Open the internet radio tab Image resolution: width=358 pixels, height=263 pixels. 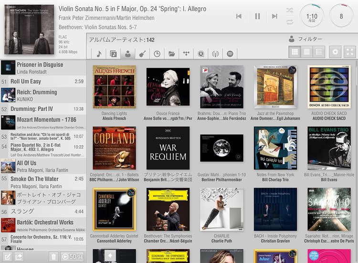coord(215,53)
